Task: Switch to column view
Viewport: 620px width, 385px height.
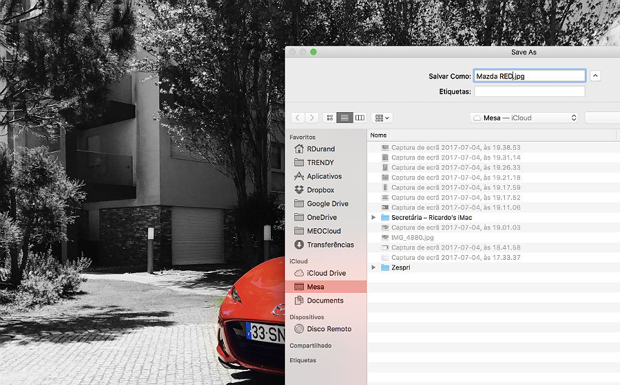Action: (360, 118)
